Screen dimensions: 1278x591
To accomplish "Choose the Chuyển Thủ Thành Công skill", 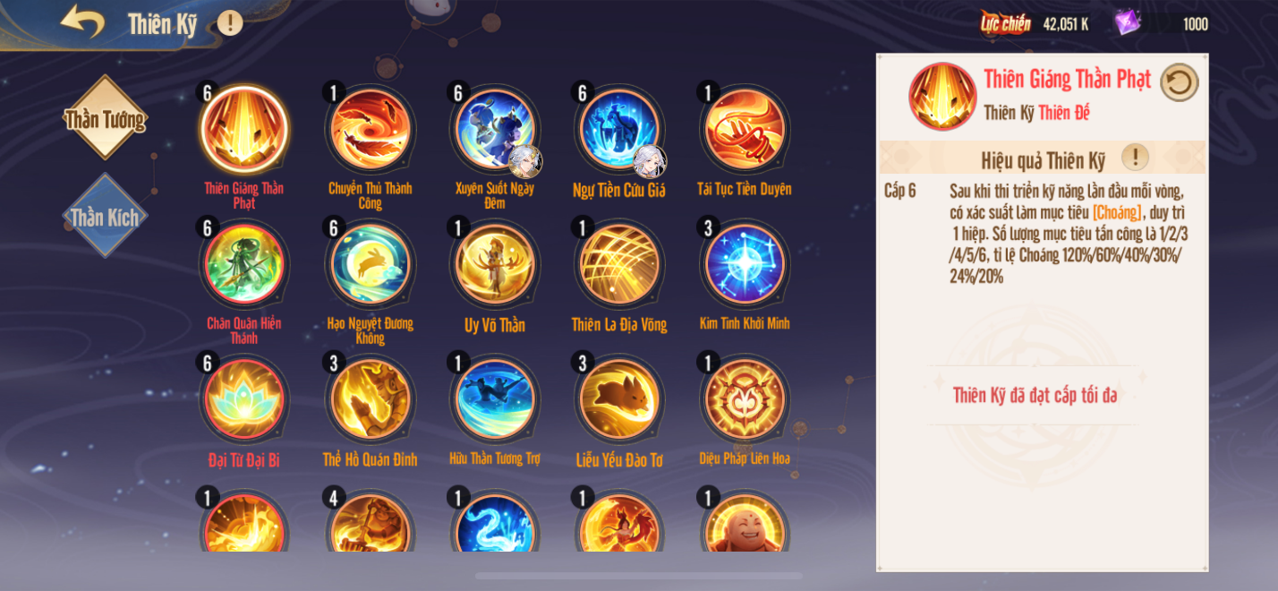I will (x=370, y=129).
